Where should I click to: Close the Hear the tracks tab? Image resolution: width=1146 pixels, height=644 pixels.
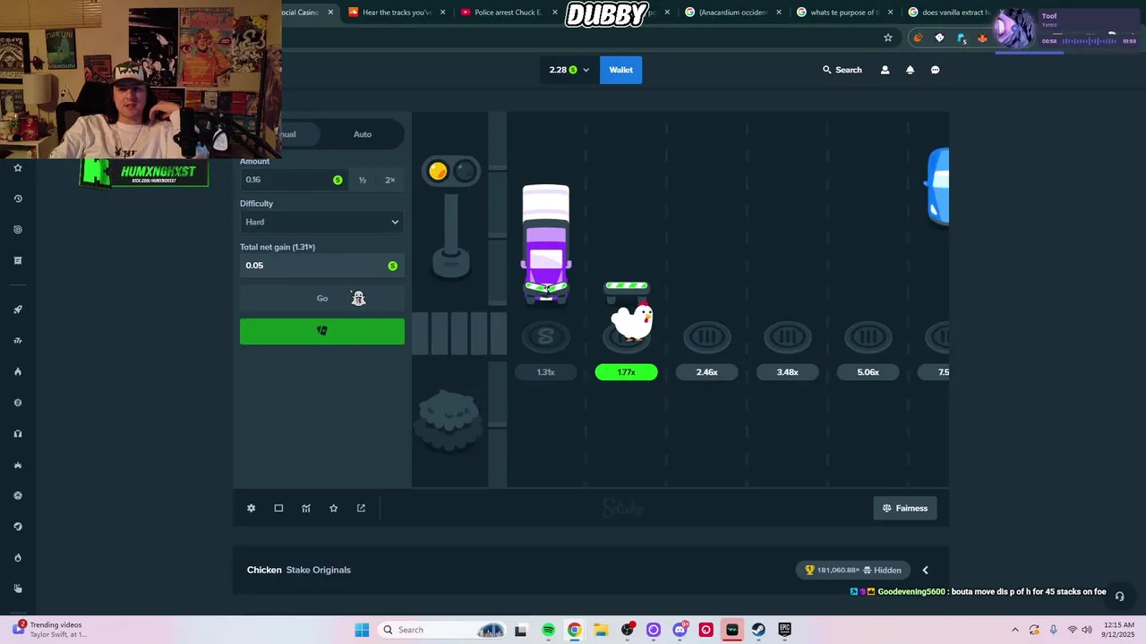[442, 13]
